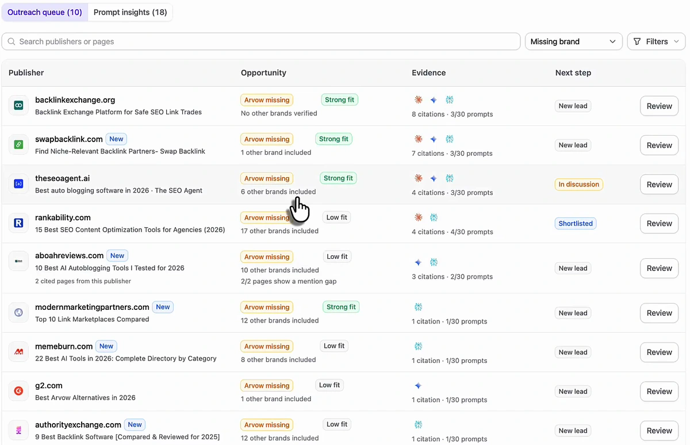Screen dimensions: 690x445
Task: Click ChatGPT evidence icon for backlinkexchange.org
Action: [x=450, y=100]
